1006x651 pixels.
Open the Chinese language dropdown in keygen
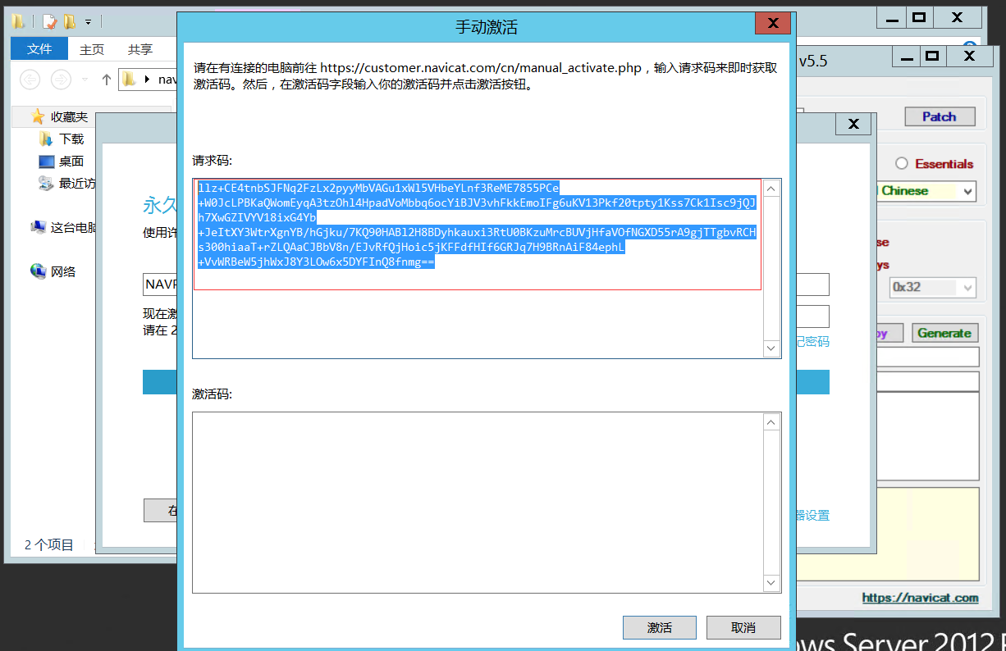(967, 191)
